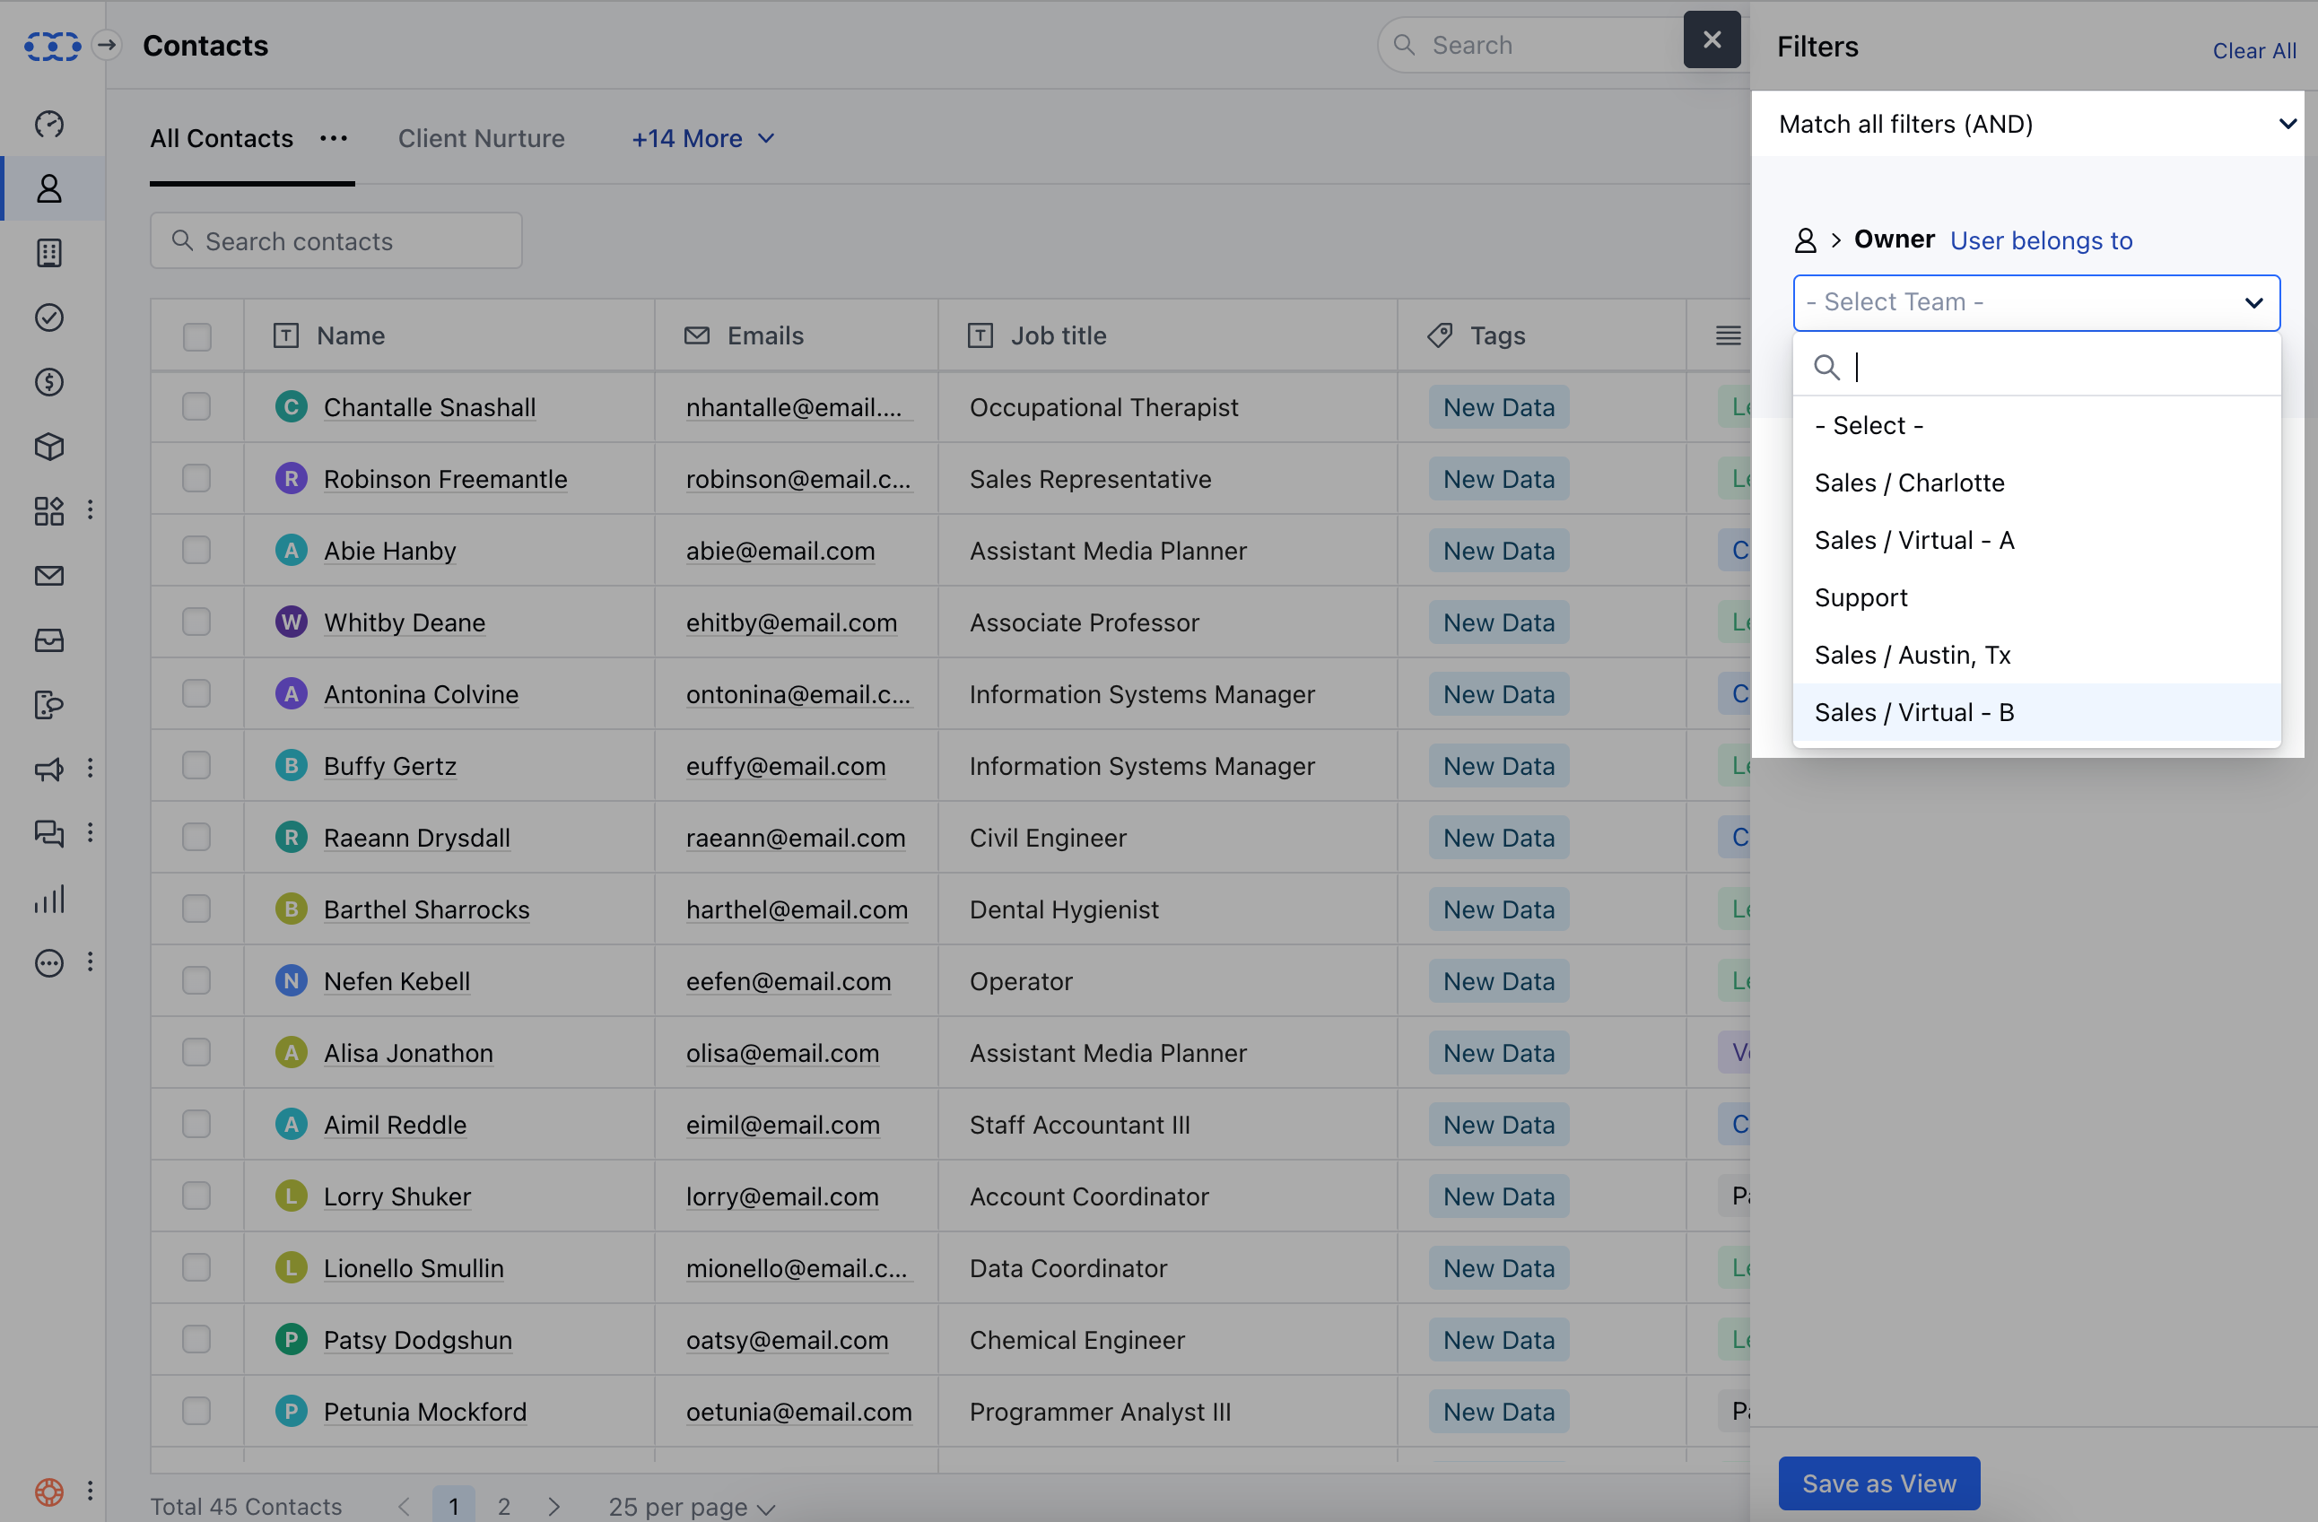Open the Companies building icon in sidebar
Screen dimensions: 2318x1522
pyautogui.click(x=48, y=253)
